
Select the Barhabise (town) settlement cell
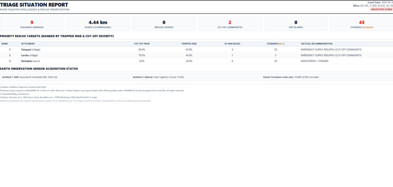click(x=31, y=61)
